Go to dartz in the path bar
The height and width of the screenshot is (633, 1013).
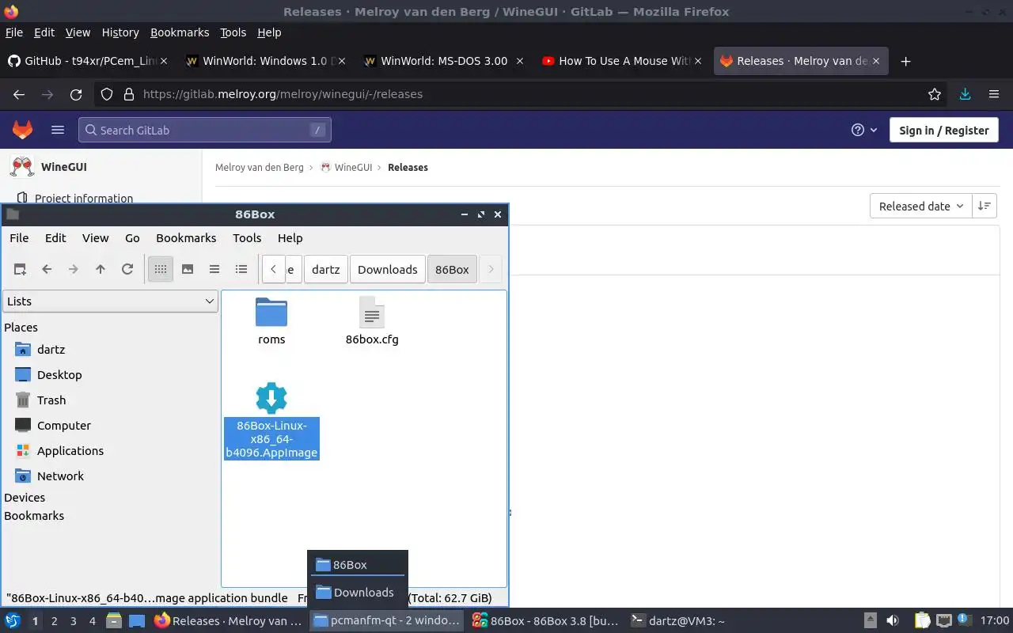click(x=325, y=269)
